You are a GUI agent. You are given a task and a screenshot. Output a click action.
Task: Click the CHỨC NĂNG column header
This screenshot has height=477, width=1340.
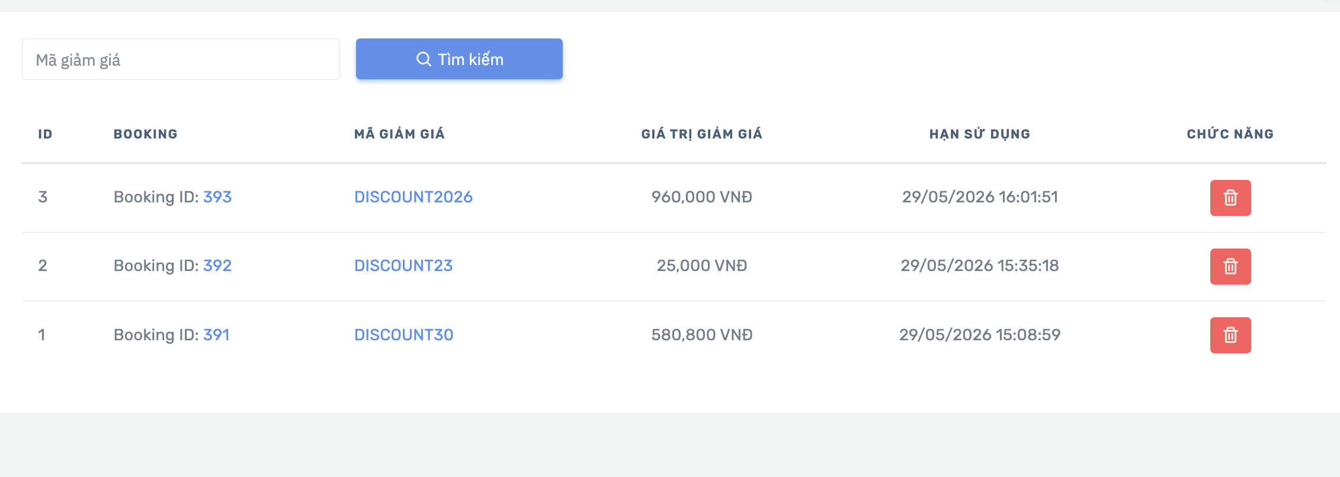pos(1230,134)
